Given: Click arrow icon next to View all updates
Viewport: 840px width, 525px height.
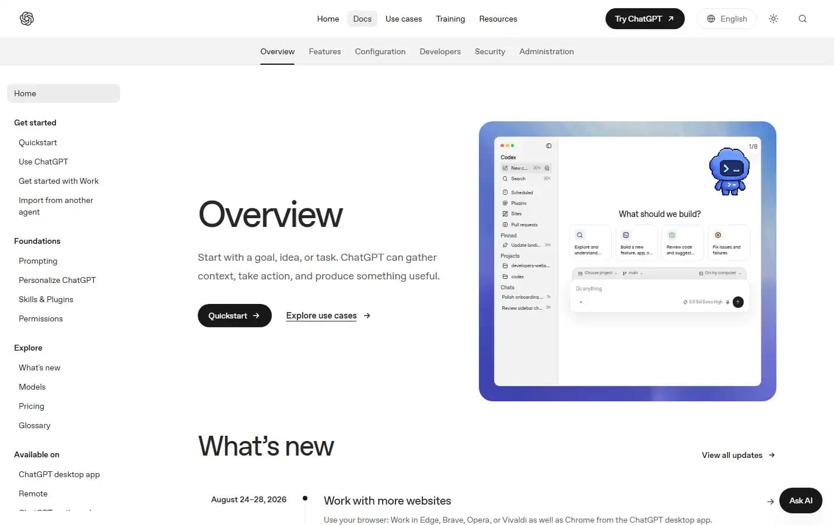Looking at the screenshot, I should (772, 455).
